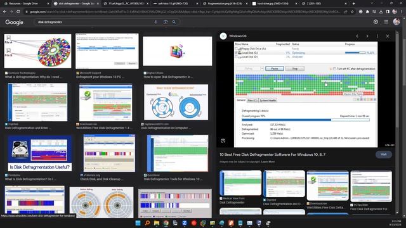Viewport: 406px width, 228px height.
Task: Bookmark this page with the star icon
Action: click(x=352, y=11)
